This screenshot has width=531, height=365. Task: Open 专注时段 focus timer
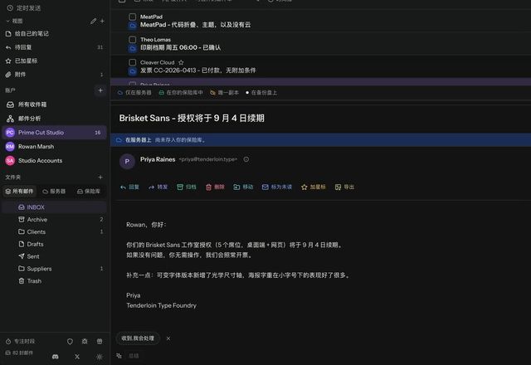click(20, 341)
